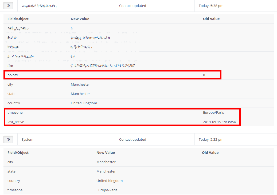This screenshot has height=195, width=277.
Task: Open the first Contact updated entry header
Action: click(132, 5)
